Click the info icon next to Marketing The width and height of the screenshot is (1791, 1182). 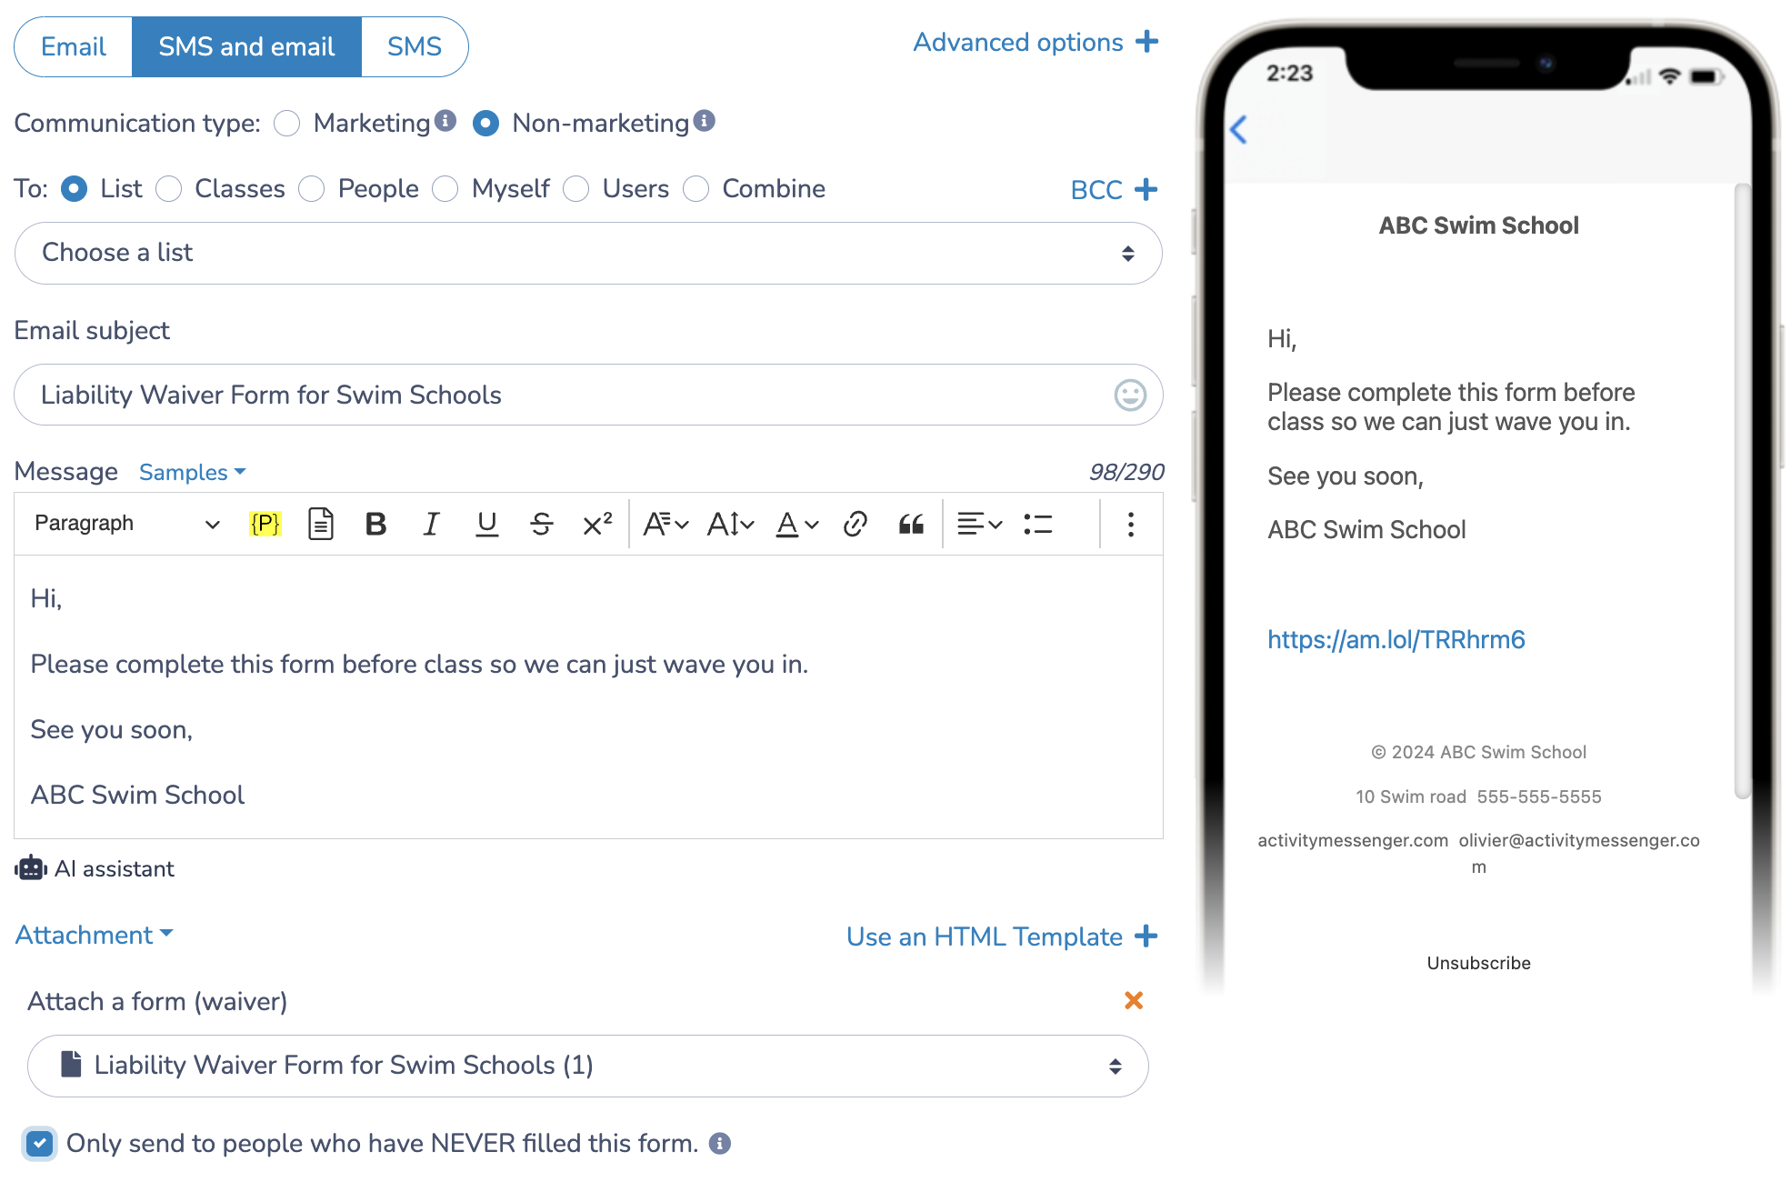click(445, 120)
